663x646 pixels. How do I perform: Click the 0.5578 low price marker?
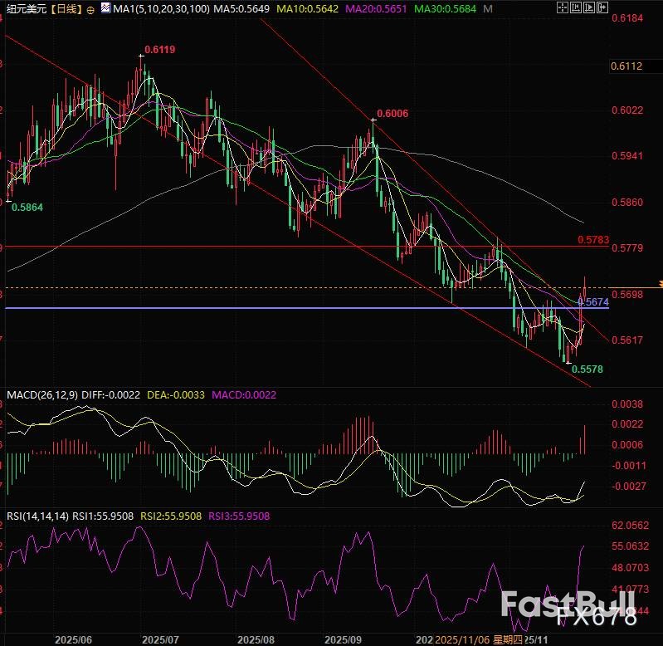click(587, 368)
